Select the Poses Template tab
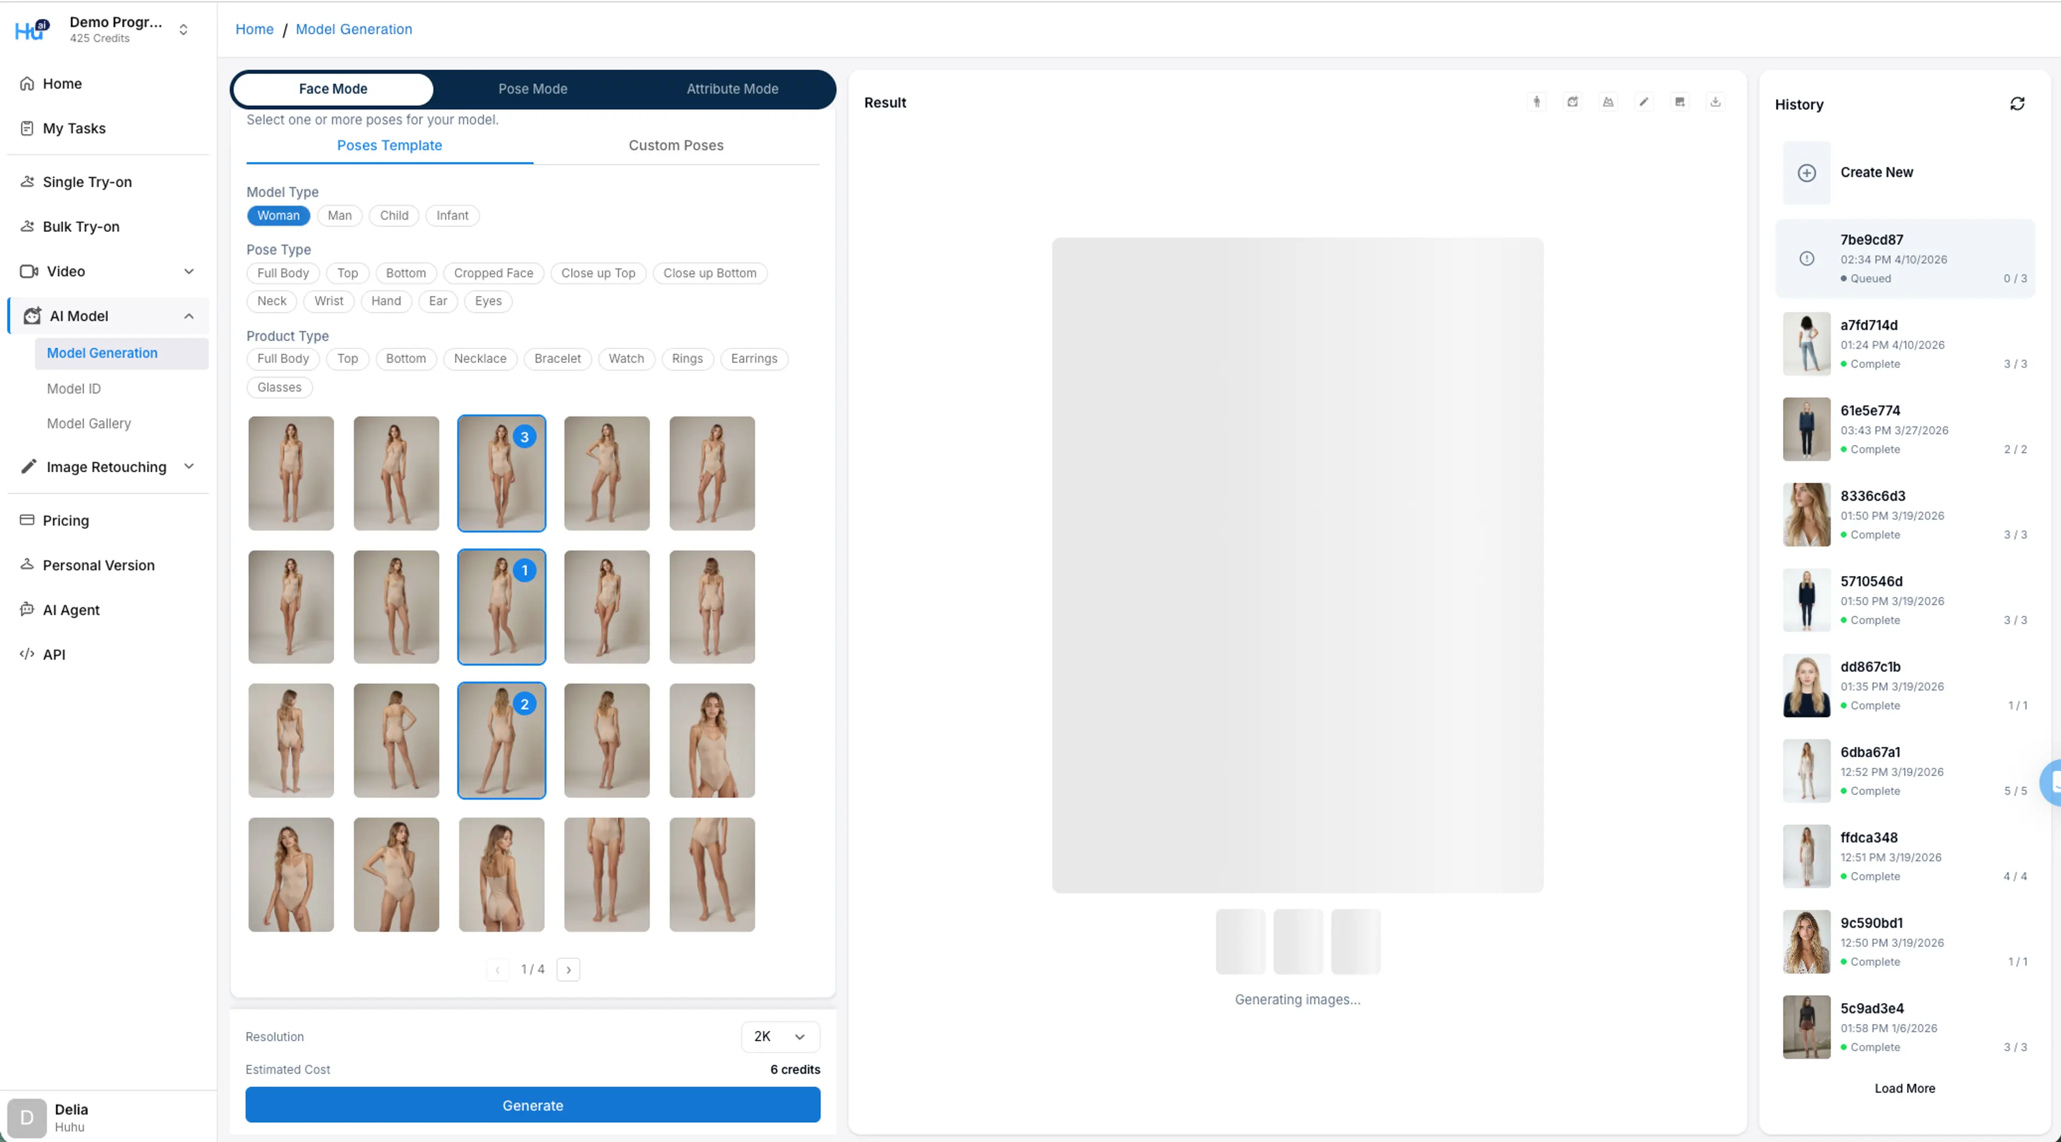 pyautogui.click(x=389, y=145)
